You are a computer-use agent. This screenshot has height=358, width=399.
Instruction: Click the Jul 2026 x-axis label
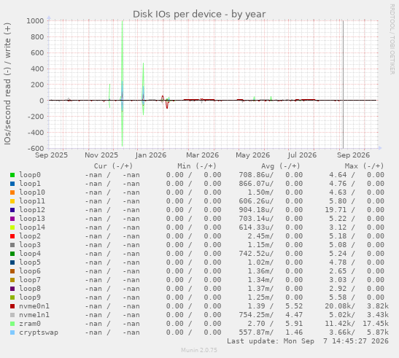[x=302, y=155]
